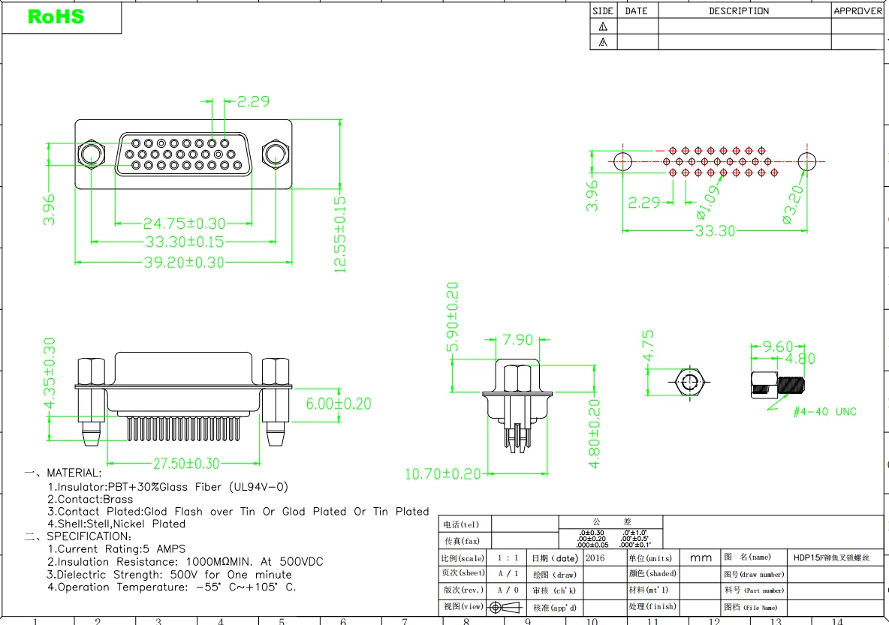Click the second revision triangle symbol
The height and width of the screenshot is (625, 889).
coord(603,43)
